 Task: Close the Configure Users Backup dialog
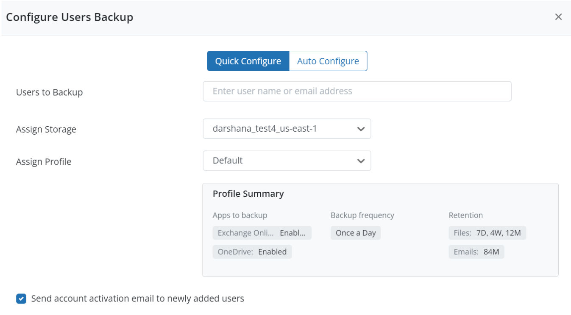tap(558, 17)
